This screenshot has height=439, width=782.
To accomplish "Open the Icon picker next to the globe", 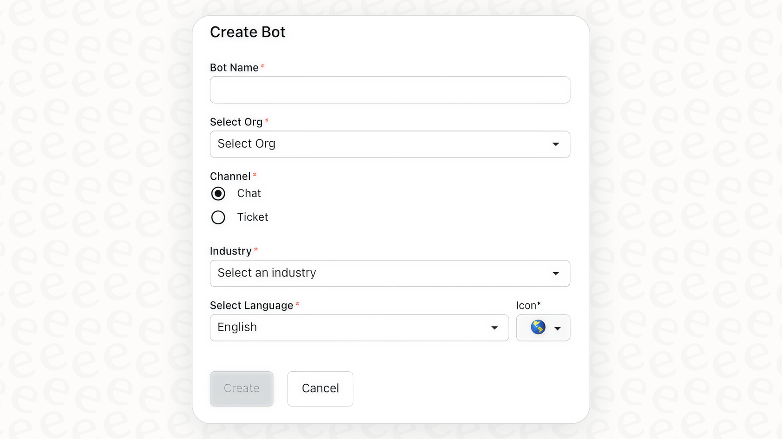I will [x=558, y=328].
